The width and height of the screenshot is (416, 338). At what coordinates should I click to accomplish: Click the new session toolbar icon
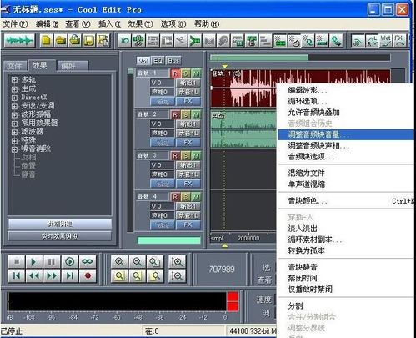coord(47,41)
